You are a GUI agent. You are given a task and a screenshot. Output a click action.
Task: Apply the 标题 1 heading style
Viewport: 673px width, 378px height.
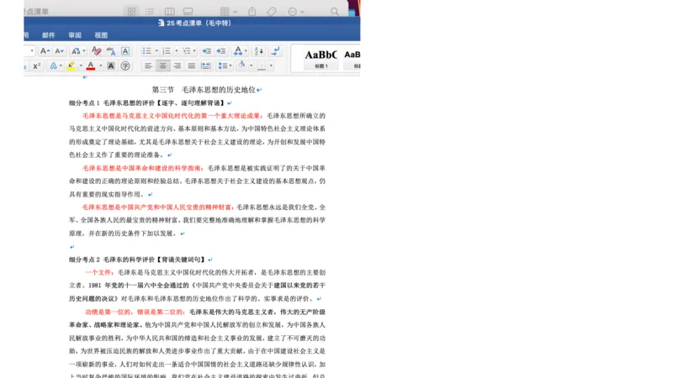point(321,59)
